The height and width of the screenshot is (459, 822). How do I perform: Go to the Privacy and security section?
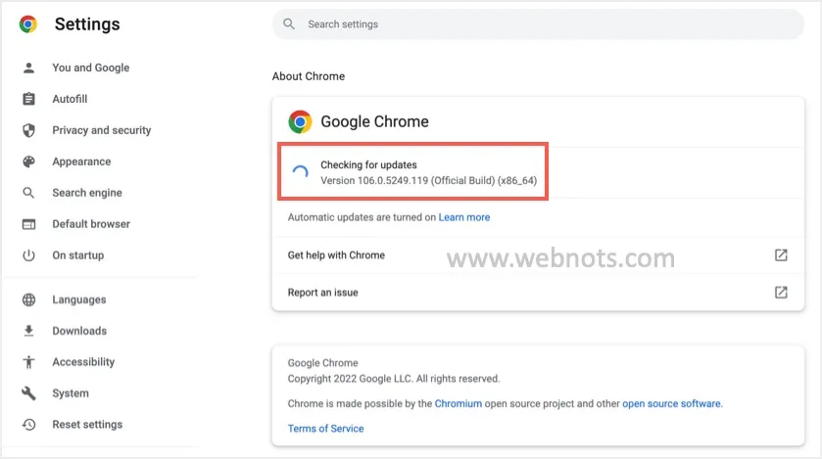(101, 130)
